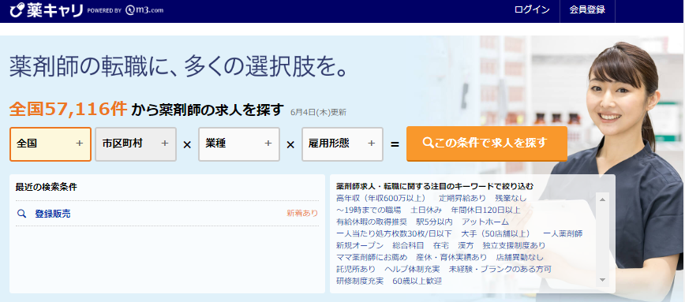
Task: Select keyword 産休・育休実績あり
Action: 451,257
